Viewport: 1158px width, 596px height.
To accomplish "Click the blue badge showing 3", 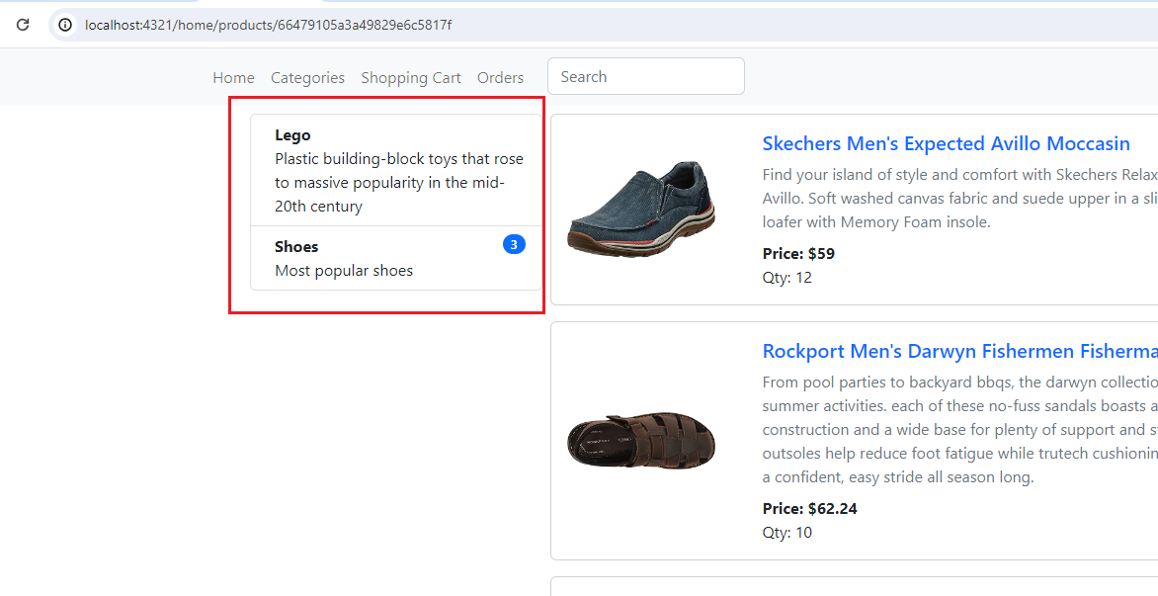I will tap(514, 244).
